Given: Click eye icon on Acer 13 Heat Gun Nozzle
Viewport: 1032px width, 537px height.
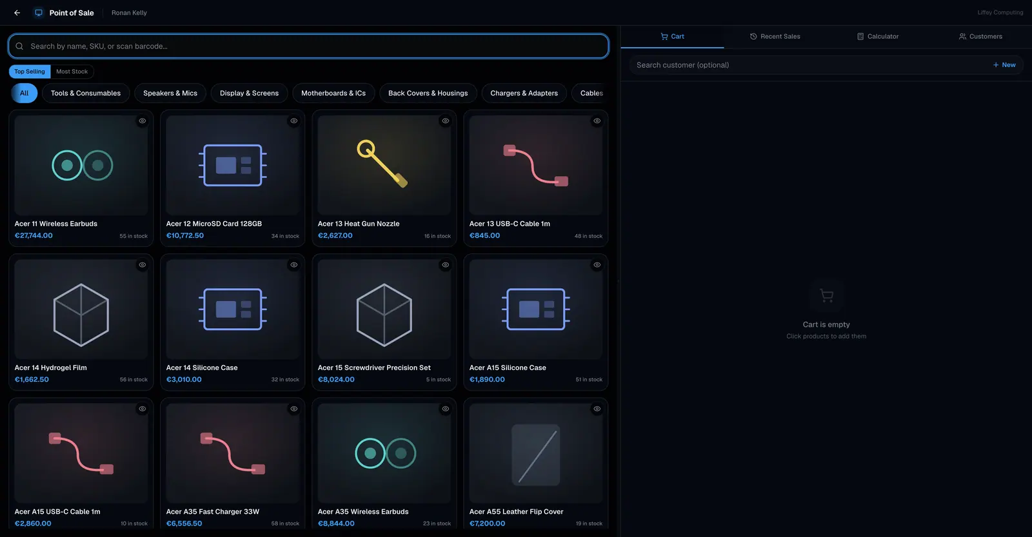Looking at the screenshot, I should pyautogui.click(x=446, y=121).
